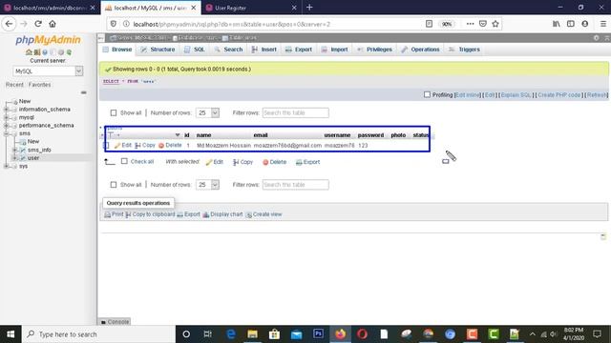611x343 pixels.
Task: Click the Refresh query link
Action: (597, 95)
